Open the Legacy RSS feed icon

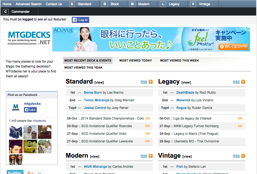point(243,82)
